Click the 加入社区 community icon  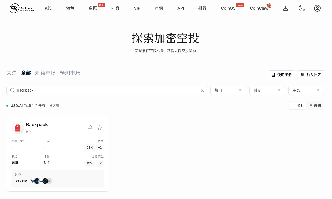pos(302,75)
